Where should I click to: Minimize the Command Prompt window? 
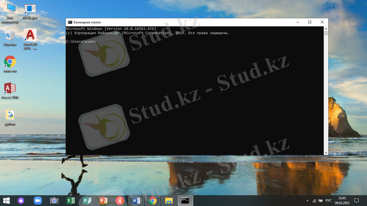click(298, 22)
